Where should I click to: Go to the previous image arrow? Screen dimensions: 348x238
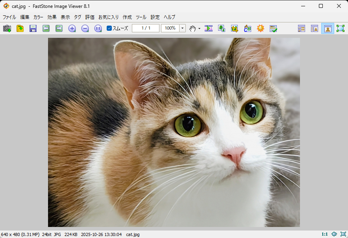click(x=46, y=28)
